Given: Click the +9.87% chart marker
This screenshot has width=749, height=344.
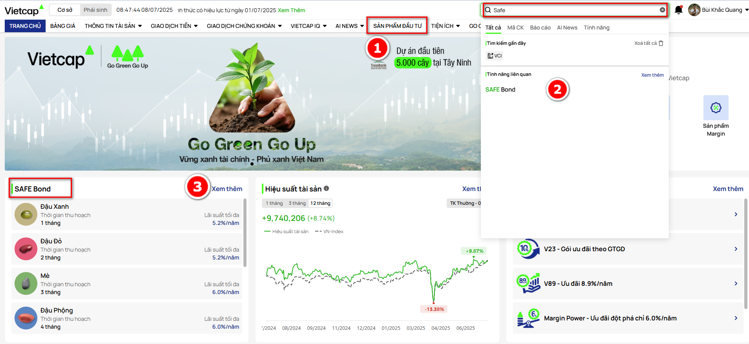Looking at the screenshot, I should [x=474, y=251].
